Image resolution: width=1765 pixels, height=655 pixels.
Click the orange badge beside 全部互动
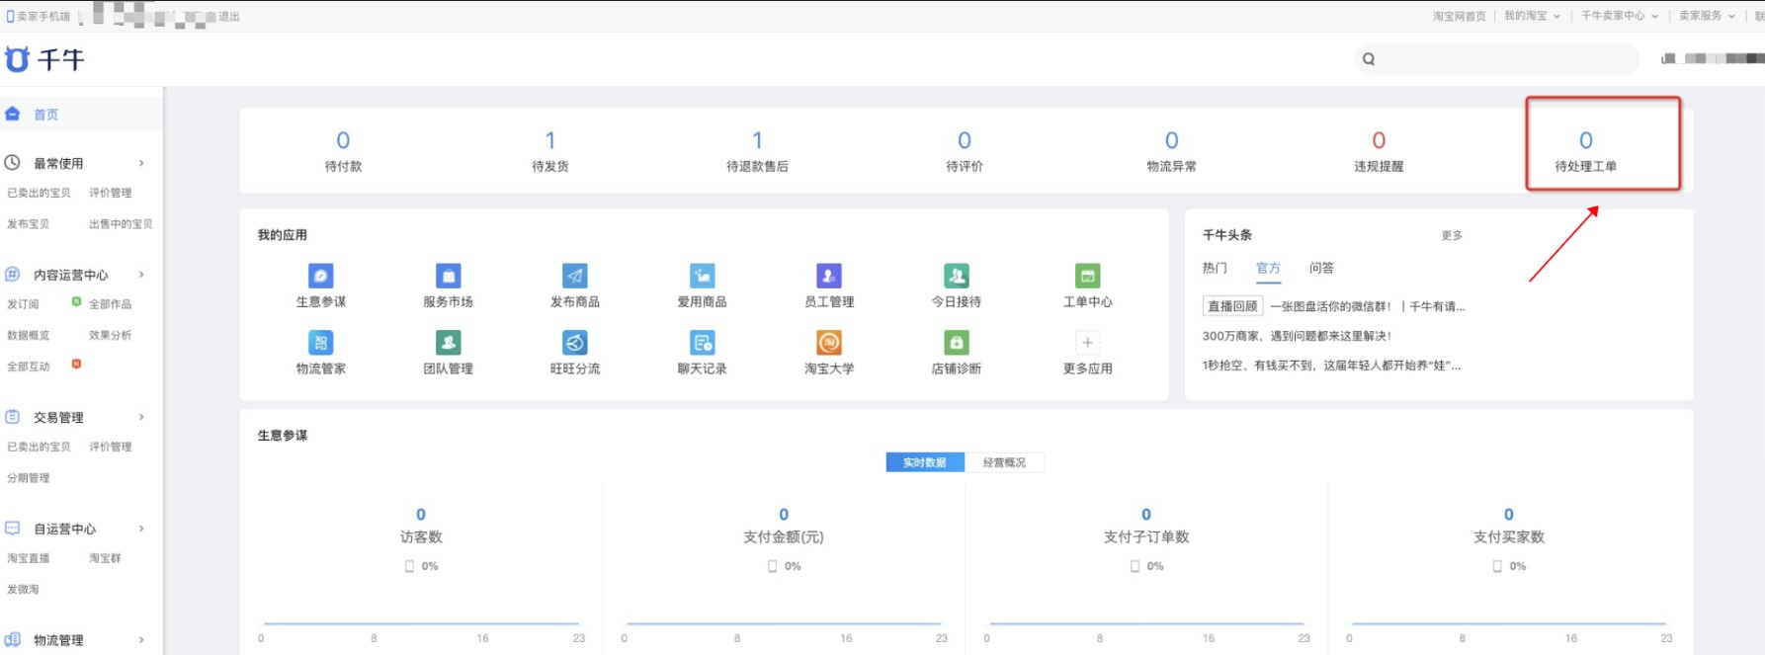[76, 365]
